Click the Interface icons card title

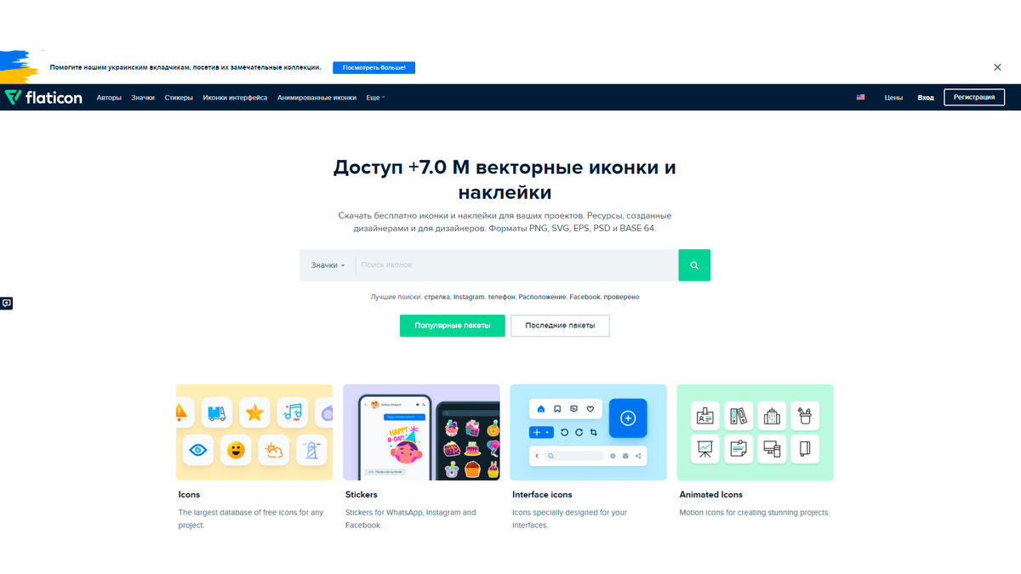pyautogui.click(x=542, y=494)
